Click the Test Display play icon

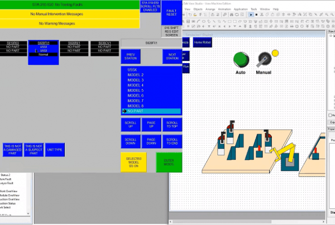point(251,15)
